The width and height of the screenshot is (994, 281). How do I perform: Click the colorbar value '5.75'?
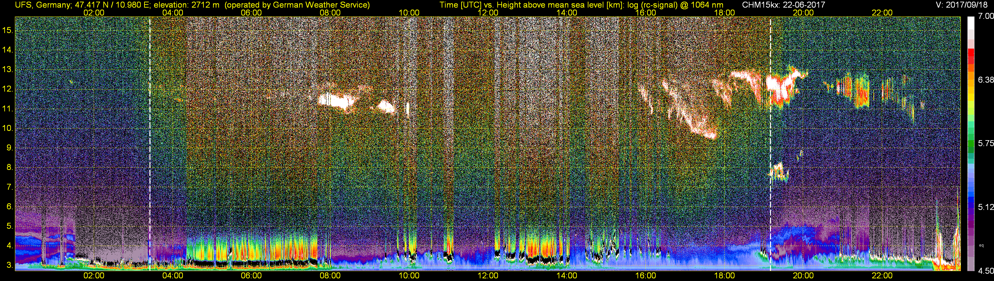pyautogui.click(x=985, y=143)
